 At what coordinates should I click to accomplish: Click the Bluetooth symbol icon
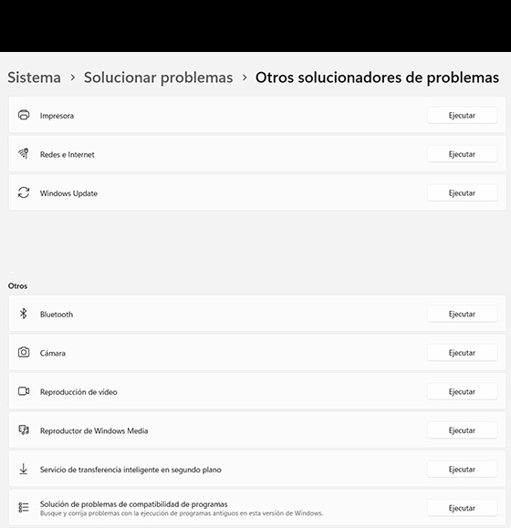pos(23,314)
